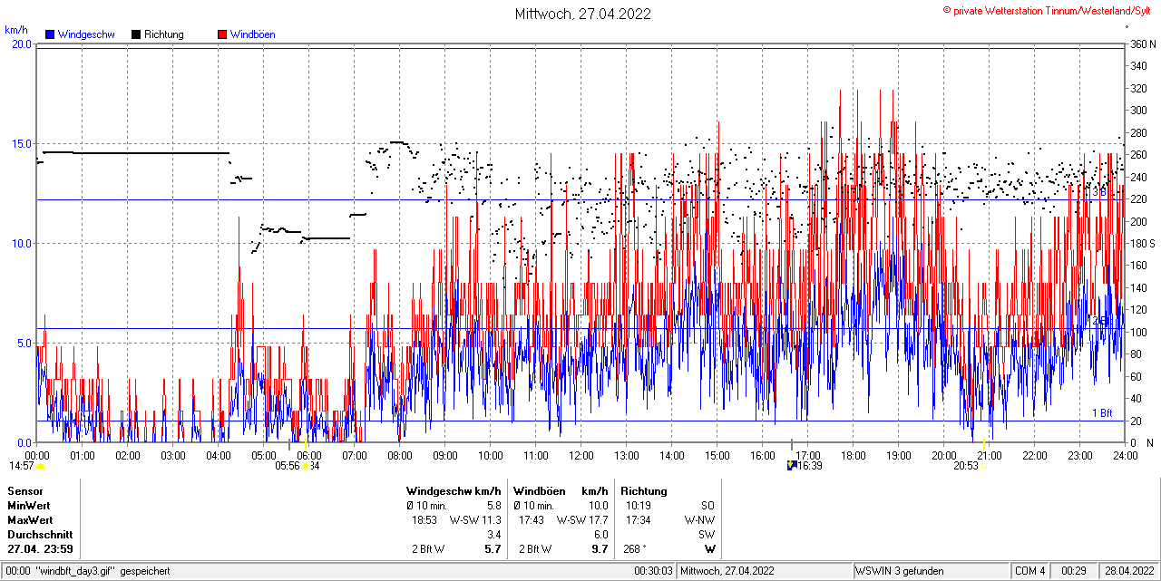Click the 268 ° current direction value
This screenshot has height=581, width=1161.
tap(634, 548)
